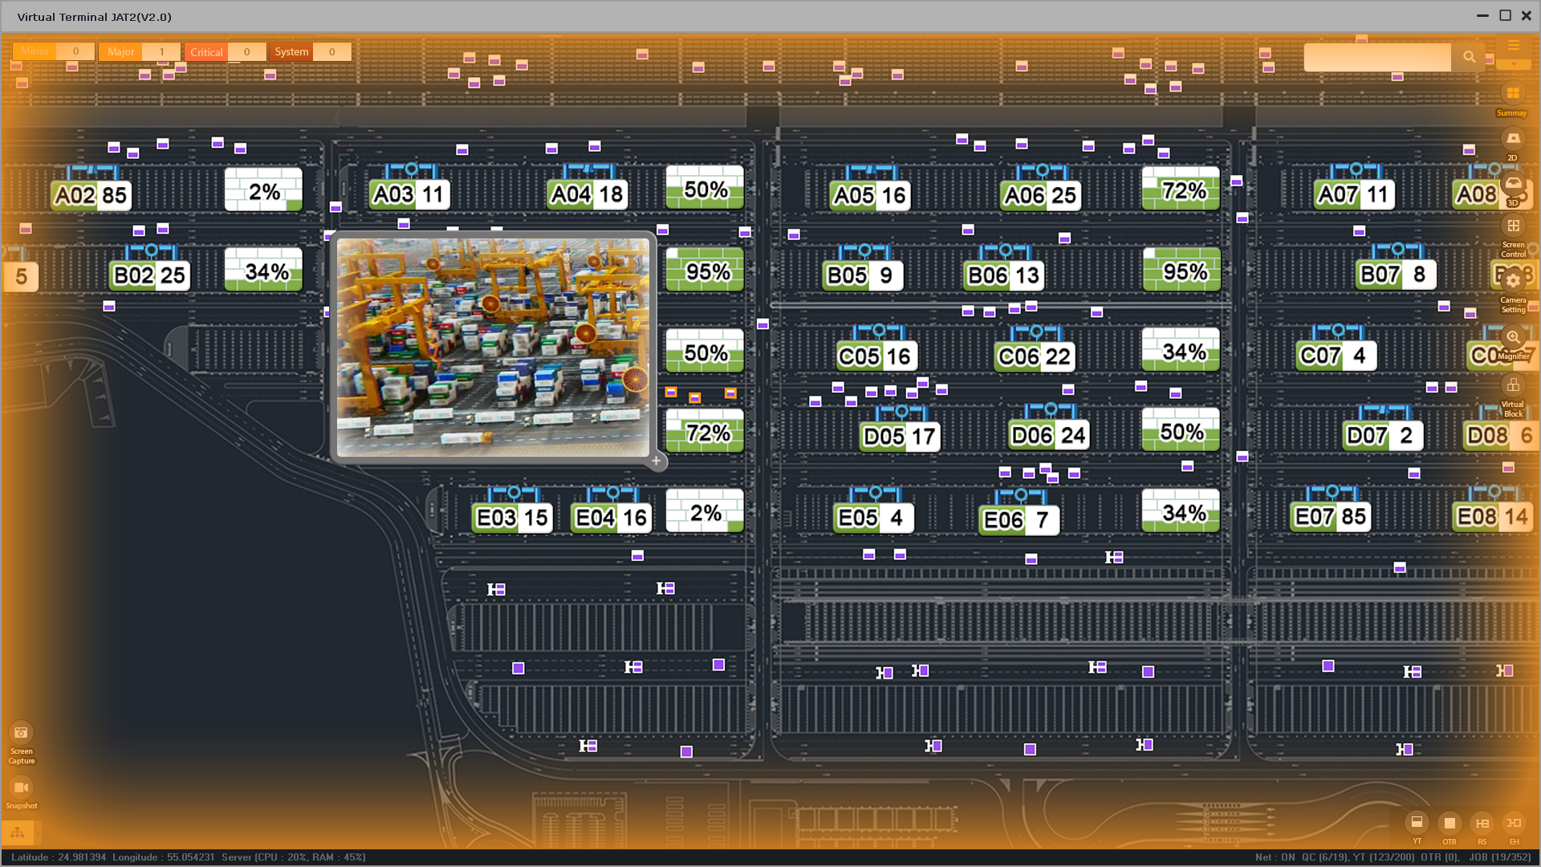Open the Summary dashboard icon
The height and width of the screenshot is (867, 1541).
[x=1513, y=94]
